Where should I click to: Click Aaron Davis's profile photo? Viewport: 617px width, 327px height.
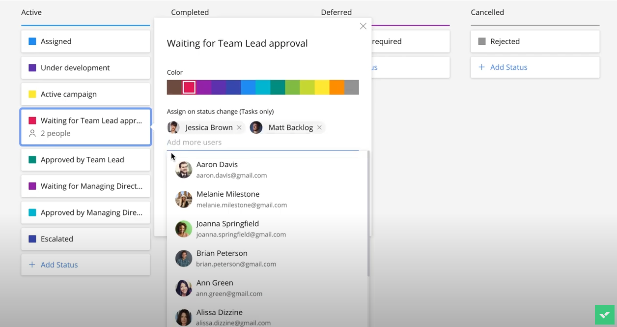184,170
